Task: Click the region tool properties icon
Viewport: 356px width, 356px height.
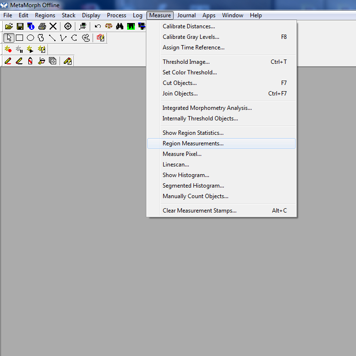Action: 100,38
